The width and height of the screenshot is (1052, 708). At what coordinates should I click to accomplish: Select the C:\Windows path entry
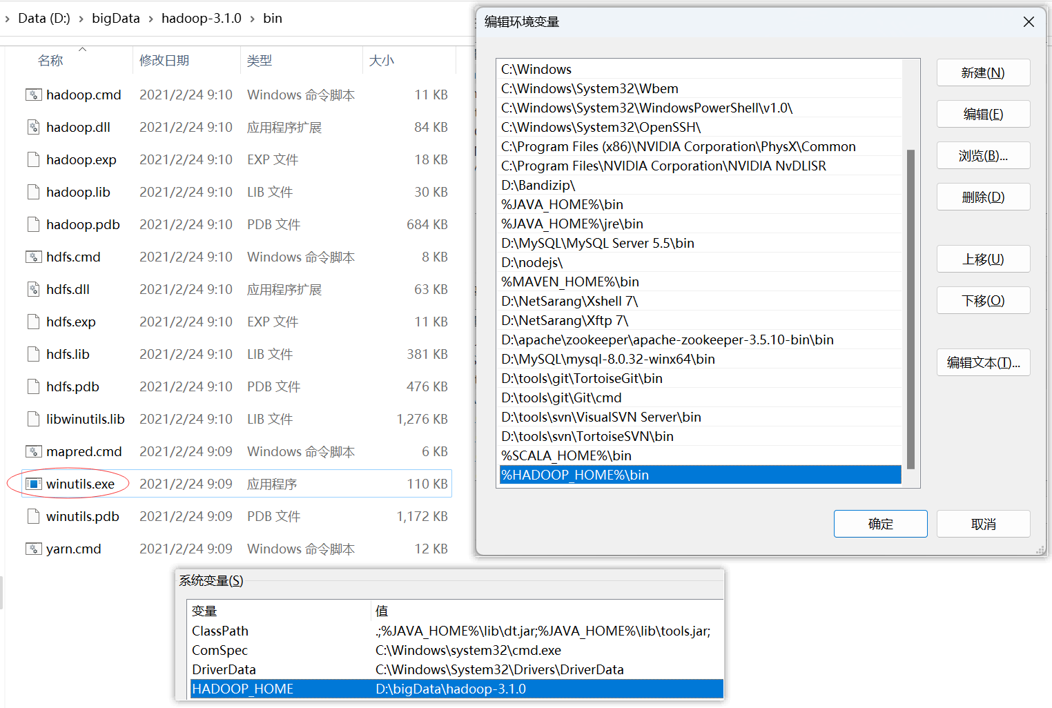coord(700,69)
